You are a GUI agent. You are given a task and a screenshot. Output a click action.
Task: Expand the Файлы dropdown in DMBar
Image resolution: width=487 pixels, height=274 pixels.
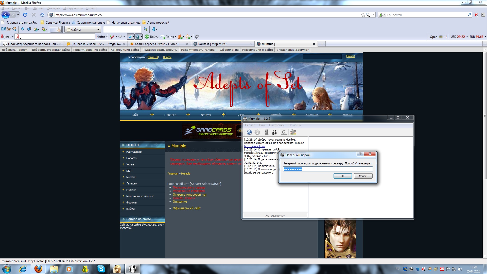(x=98, y=30)
